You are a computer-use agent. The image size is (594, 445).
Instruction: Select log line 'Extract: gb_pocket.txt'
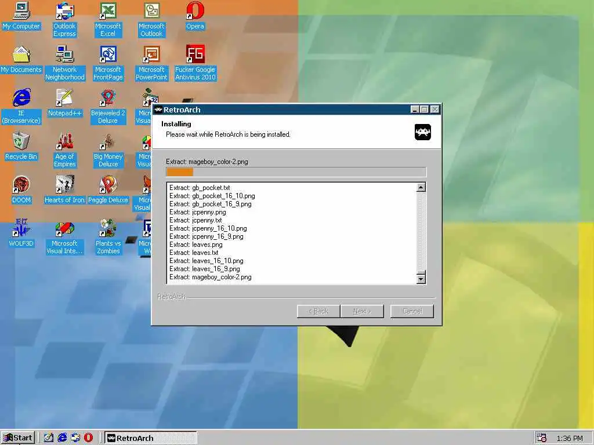click(200, 188)
